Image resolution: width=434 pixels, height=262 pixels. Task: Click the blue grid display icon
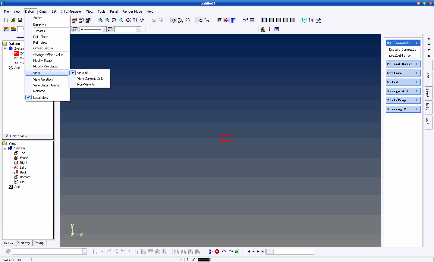(x=233, y=20)
